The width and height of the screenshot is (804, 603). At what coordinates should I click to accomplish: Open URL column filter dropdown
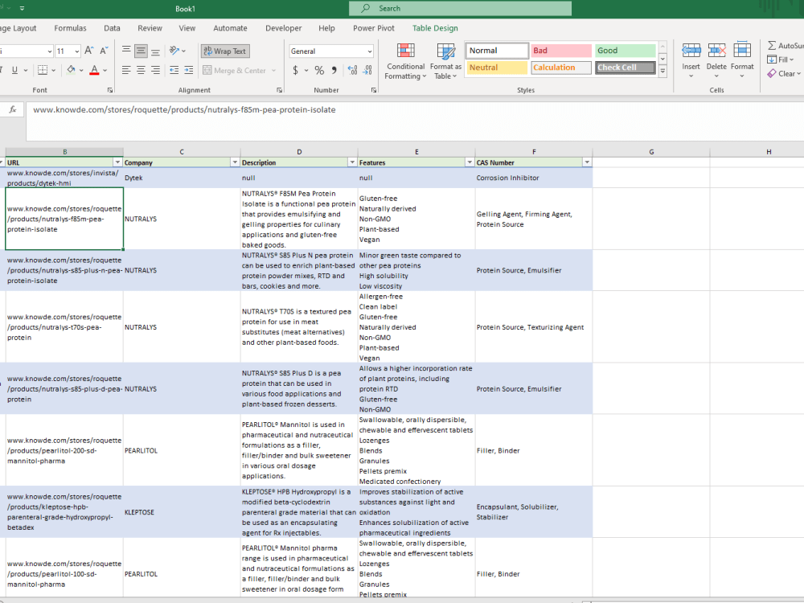tap(117, 162)
